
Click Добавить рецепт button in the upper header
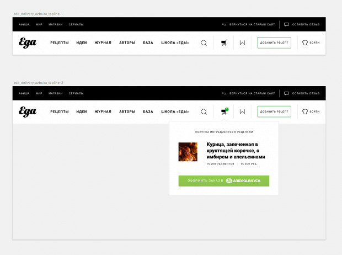(274, 42)
